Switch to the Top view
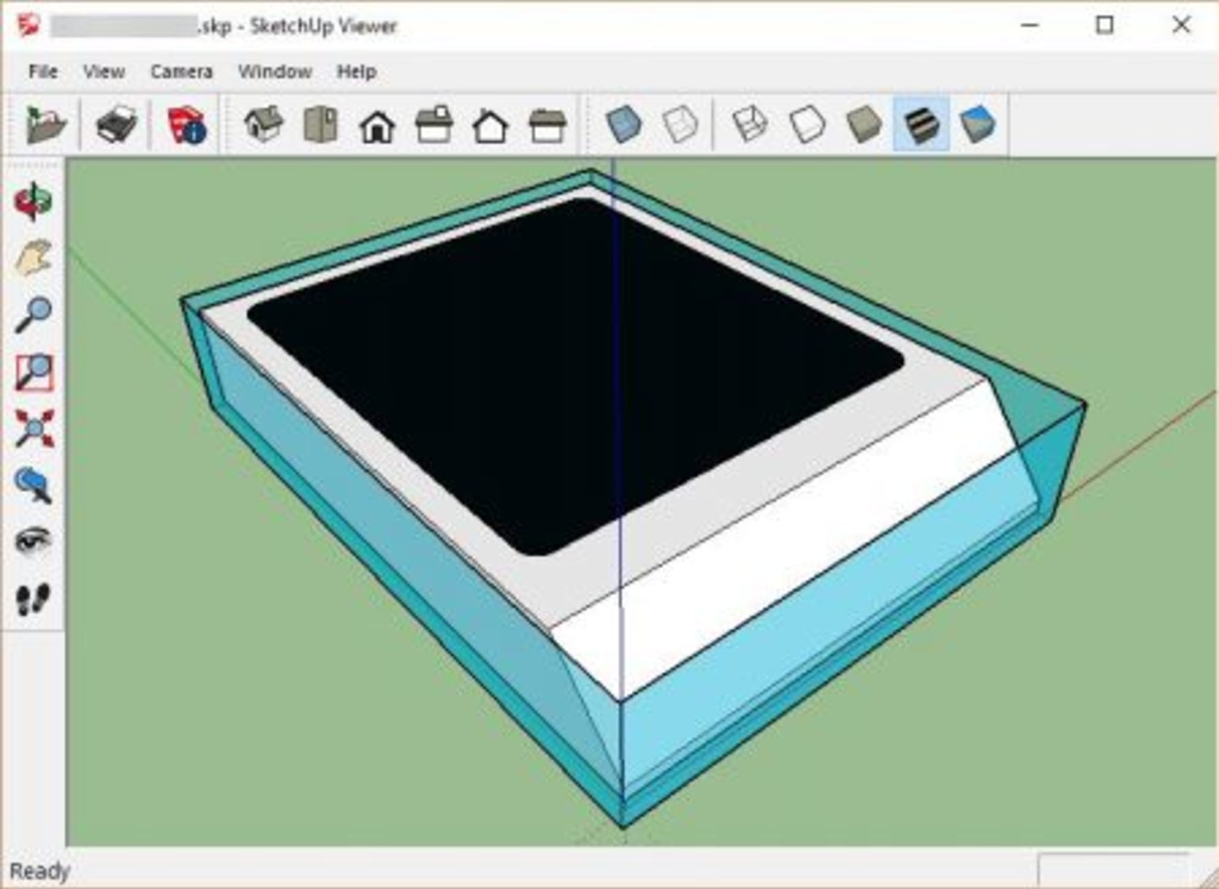The image size is (1219, 889). point(321,124)
